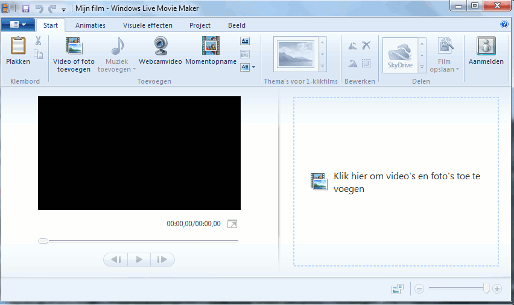Click the middle caption icon in Toevoegen
Screen dimensions: 514x305
pos(245,54)
